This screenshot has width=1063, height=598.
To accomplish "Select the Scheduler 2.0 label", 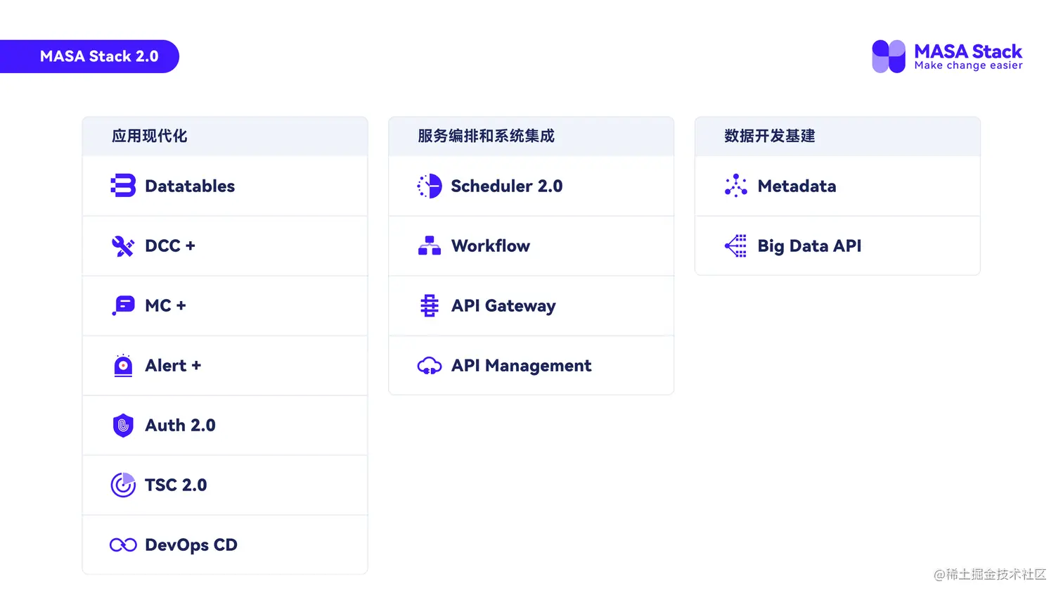I will pyautogui.click(x=507, y=186).
